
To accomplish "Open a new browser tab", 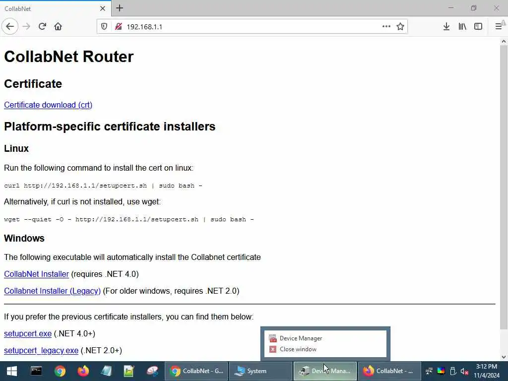I will [x=120, y=8].
